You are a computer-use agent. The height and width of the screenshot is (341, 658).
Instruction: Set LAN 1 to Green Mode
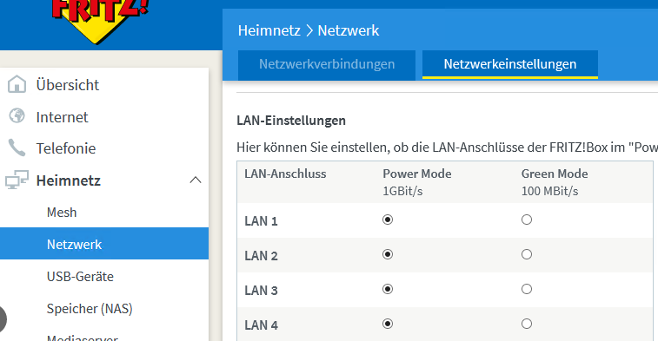pos(527,220)
